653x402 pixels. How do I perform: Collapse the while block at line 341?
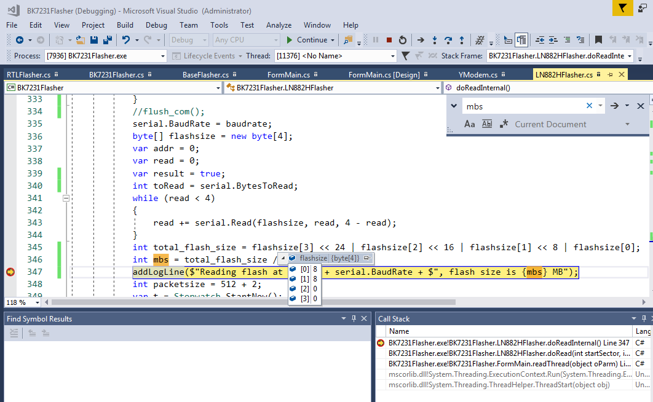[66, 198]
